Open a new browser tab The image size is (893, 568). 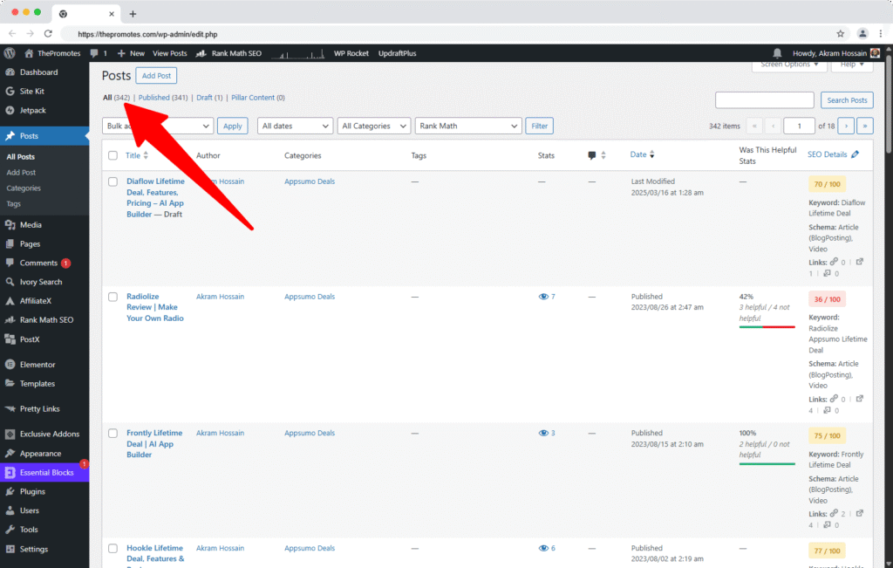(x=133, y=14)
